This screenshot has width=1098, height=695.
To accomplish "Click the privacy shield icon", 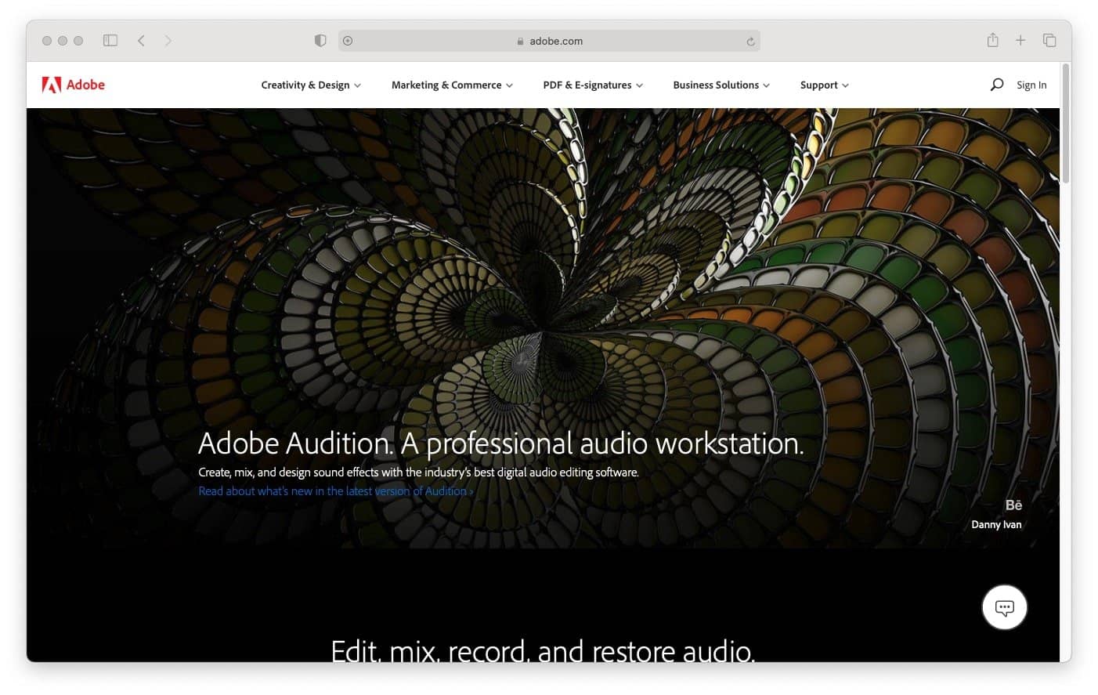I will pyautogui.click(x=320, y=41).
